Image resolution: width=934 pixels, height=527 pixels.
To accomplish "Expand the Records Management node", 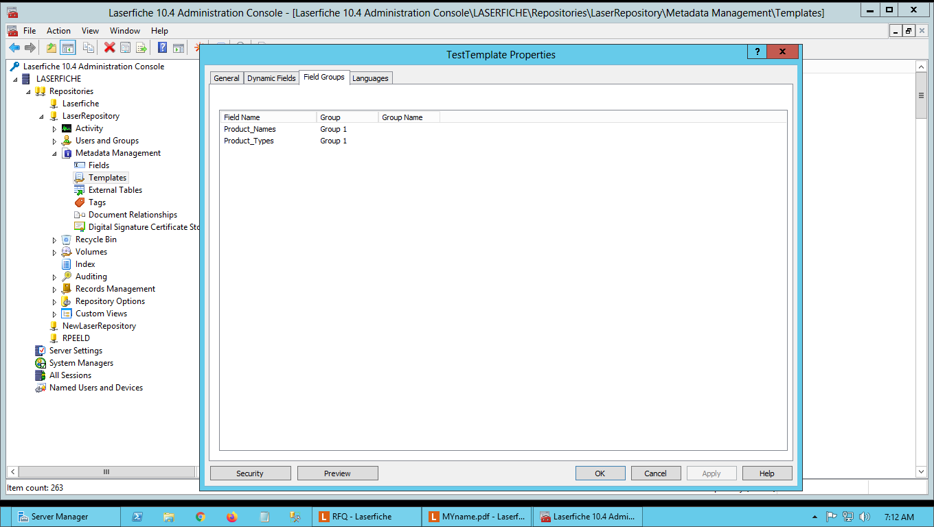I will point(54,289).
